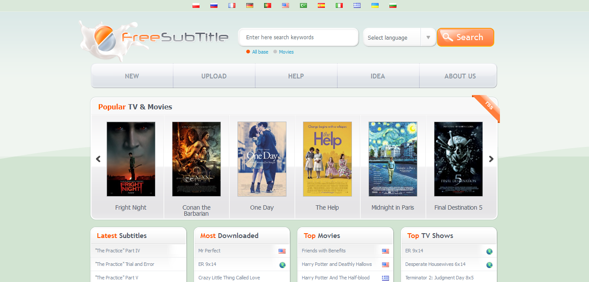This screenshot has width=589, height=282.
Task: Select the 'All base' search option
Action: point(257,52)
